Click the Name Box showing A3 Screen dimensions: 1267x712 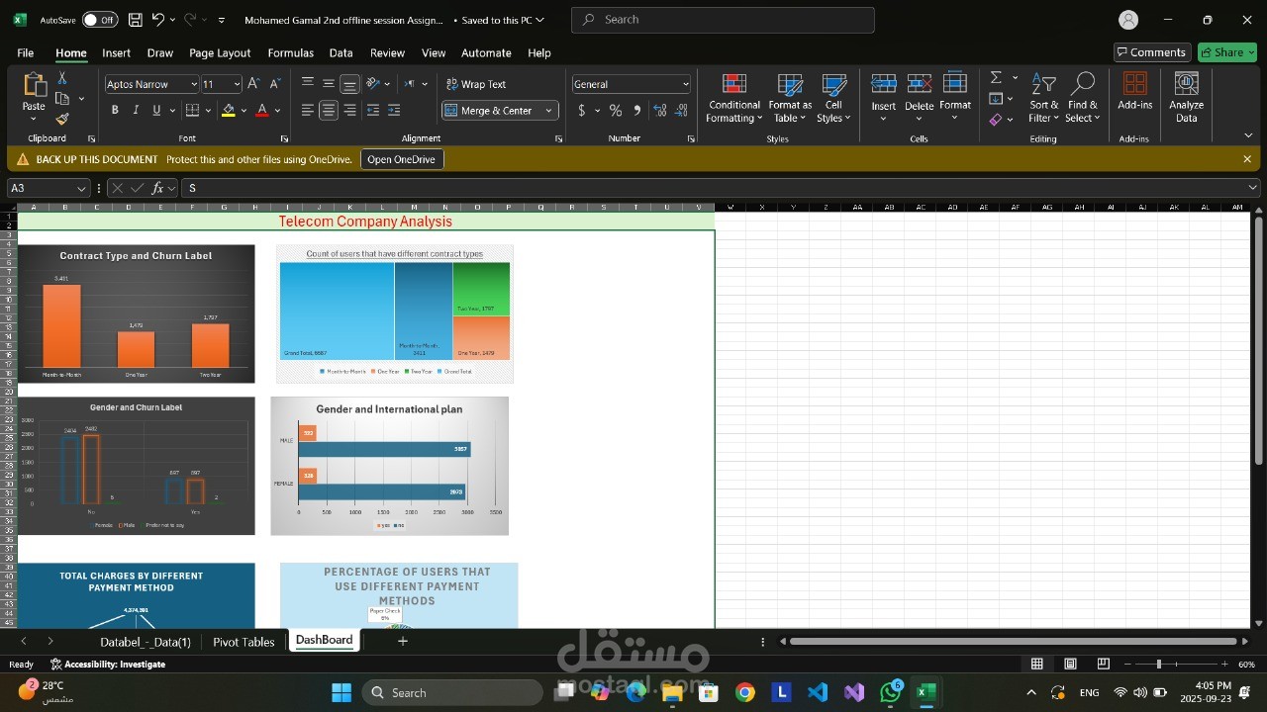[x=40, y=188]
